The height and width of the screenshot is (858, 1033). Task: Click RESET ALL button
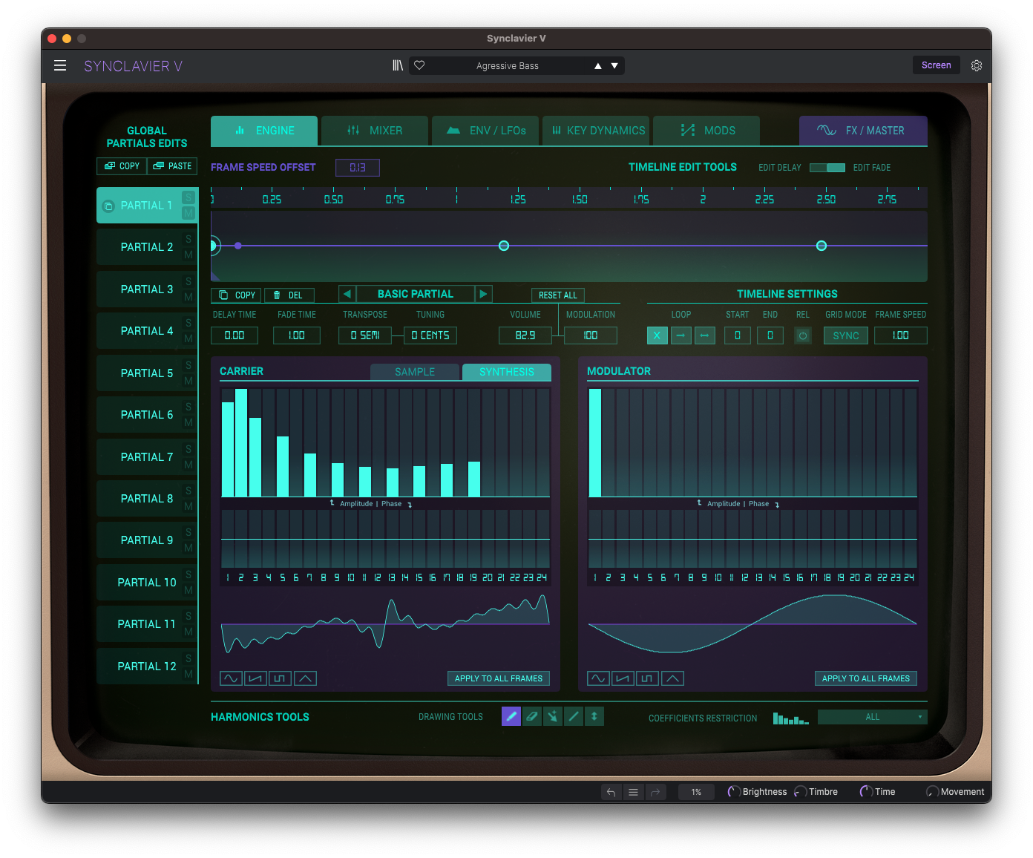[558, 295]
